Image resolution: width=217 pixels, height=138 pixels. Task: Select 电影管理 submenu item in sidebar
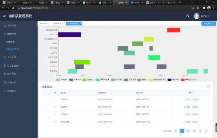(10, 42)
